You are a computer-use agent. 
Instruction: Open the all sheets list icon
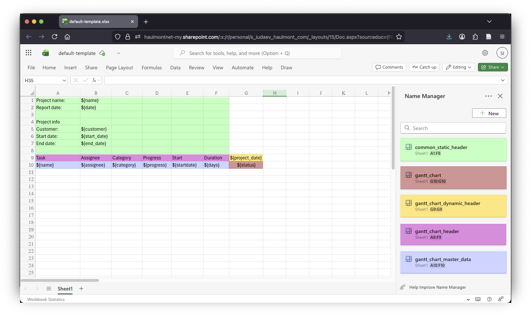point(49,289)
